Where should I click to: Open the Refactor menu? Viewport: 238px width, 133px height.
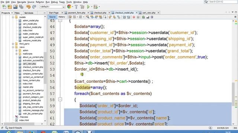pyautogui.click(x=40, y=2)
